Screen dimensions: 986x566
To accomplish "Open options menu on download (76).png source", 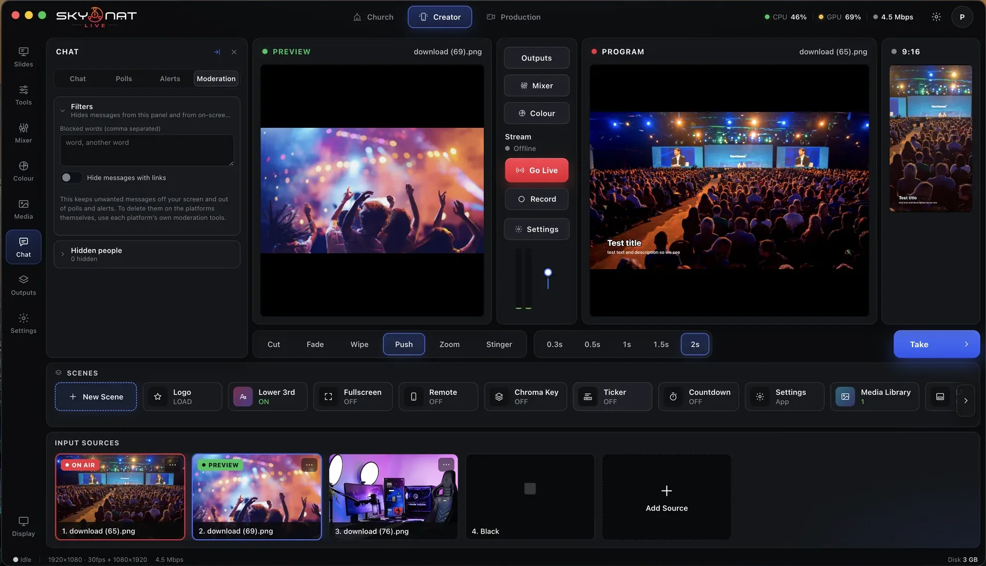I will (446, 464).
